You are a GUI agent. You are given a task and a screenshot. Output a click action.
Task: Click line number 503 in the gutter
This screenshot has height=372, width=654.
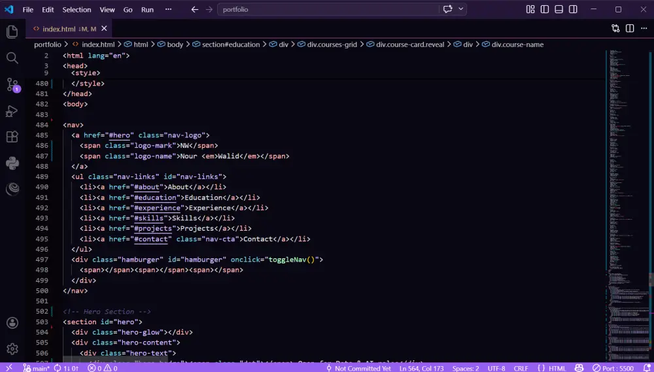[42, 322]
